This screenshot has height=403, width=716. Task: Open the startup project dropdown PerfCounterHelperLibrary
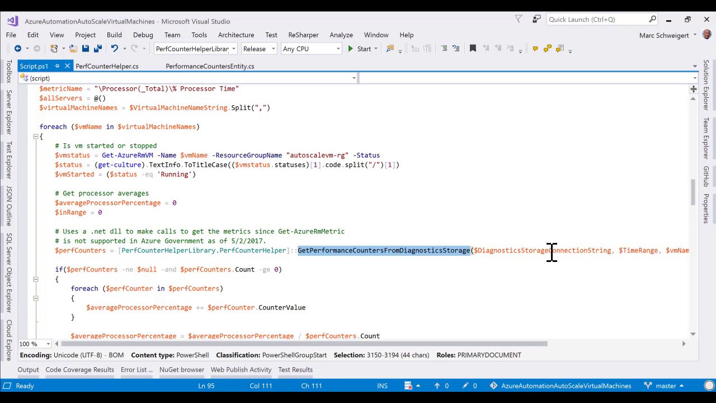coord(195,49)
